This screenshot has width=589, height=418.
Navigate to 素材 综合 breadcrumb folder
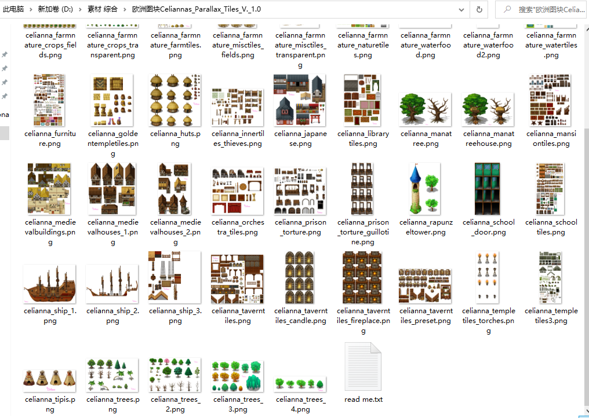click(x=103, y=9)
